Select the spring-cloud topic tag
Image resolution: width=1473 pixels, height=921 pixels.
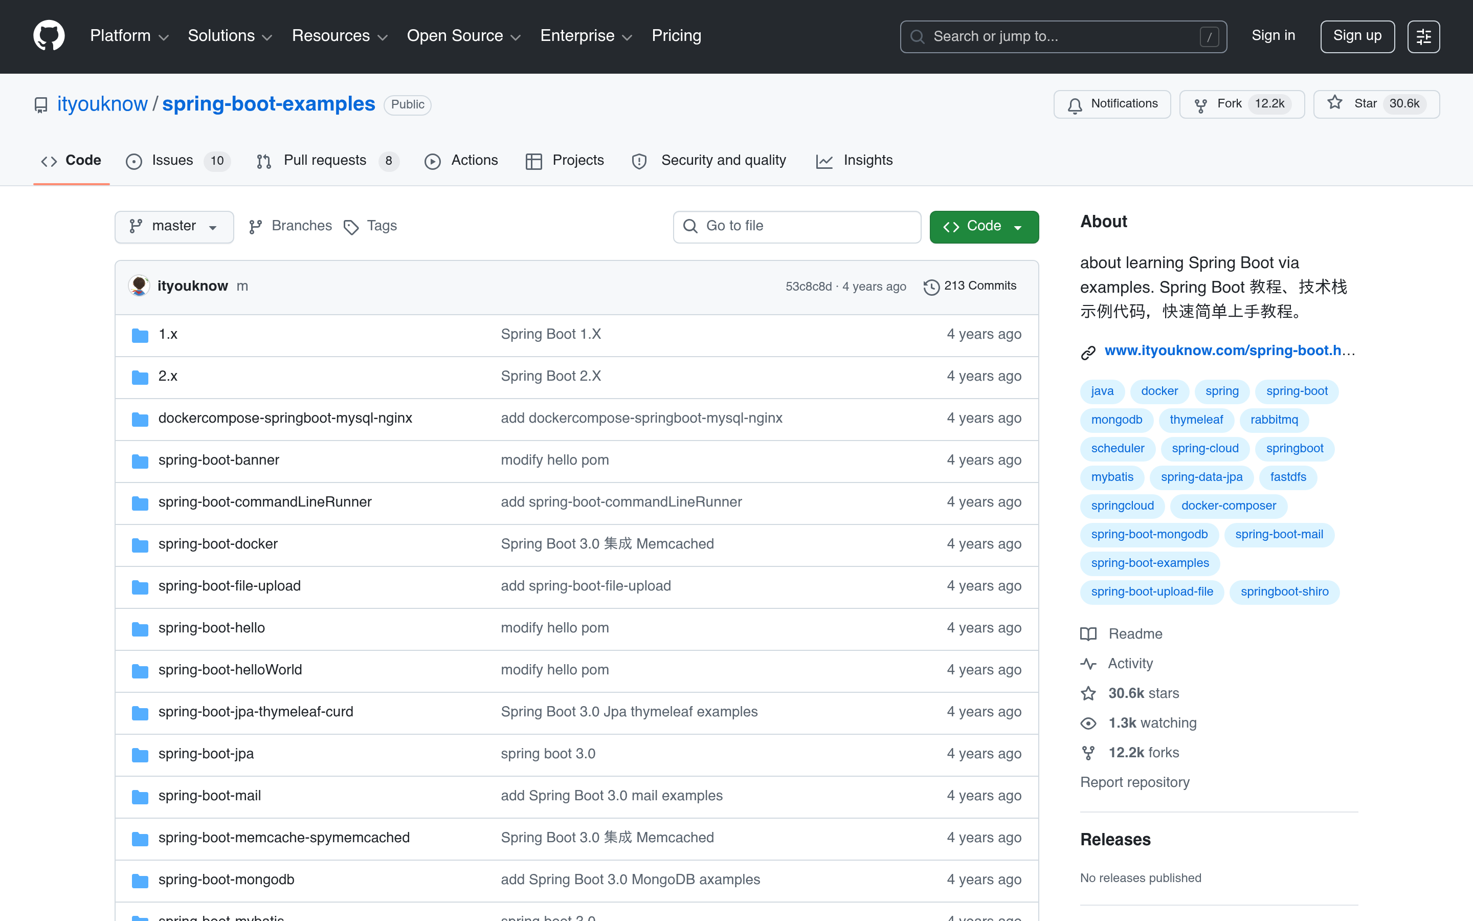tap(1204, 448)
